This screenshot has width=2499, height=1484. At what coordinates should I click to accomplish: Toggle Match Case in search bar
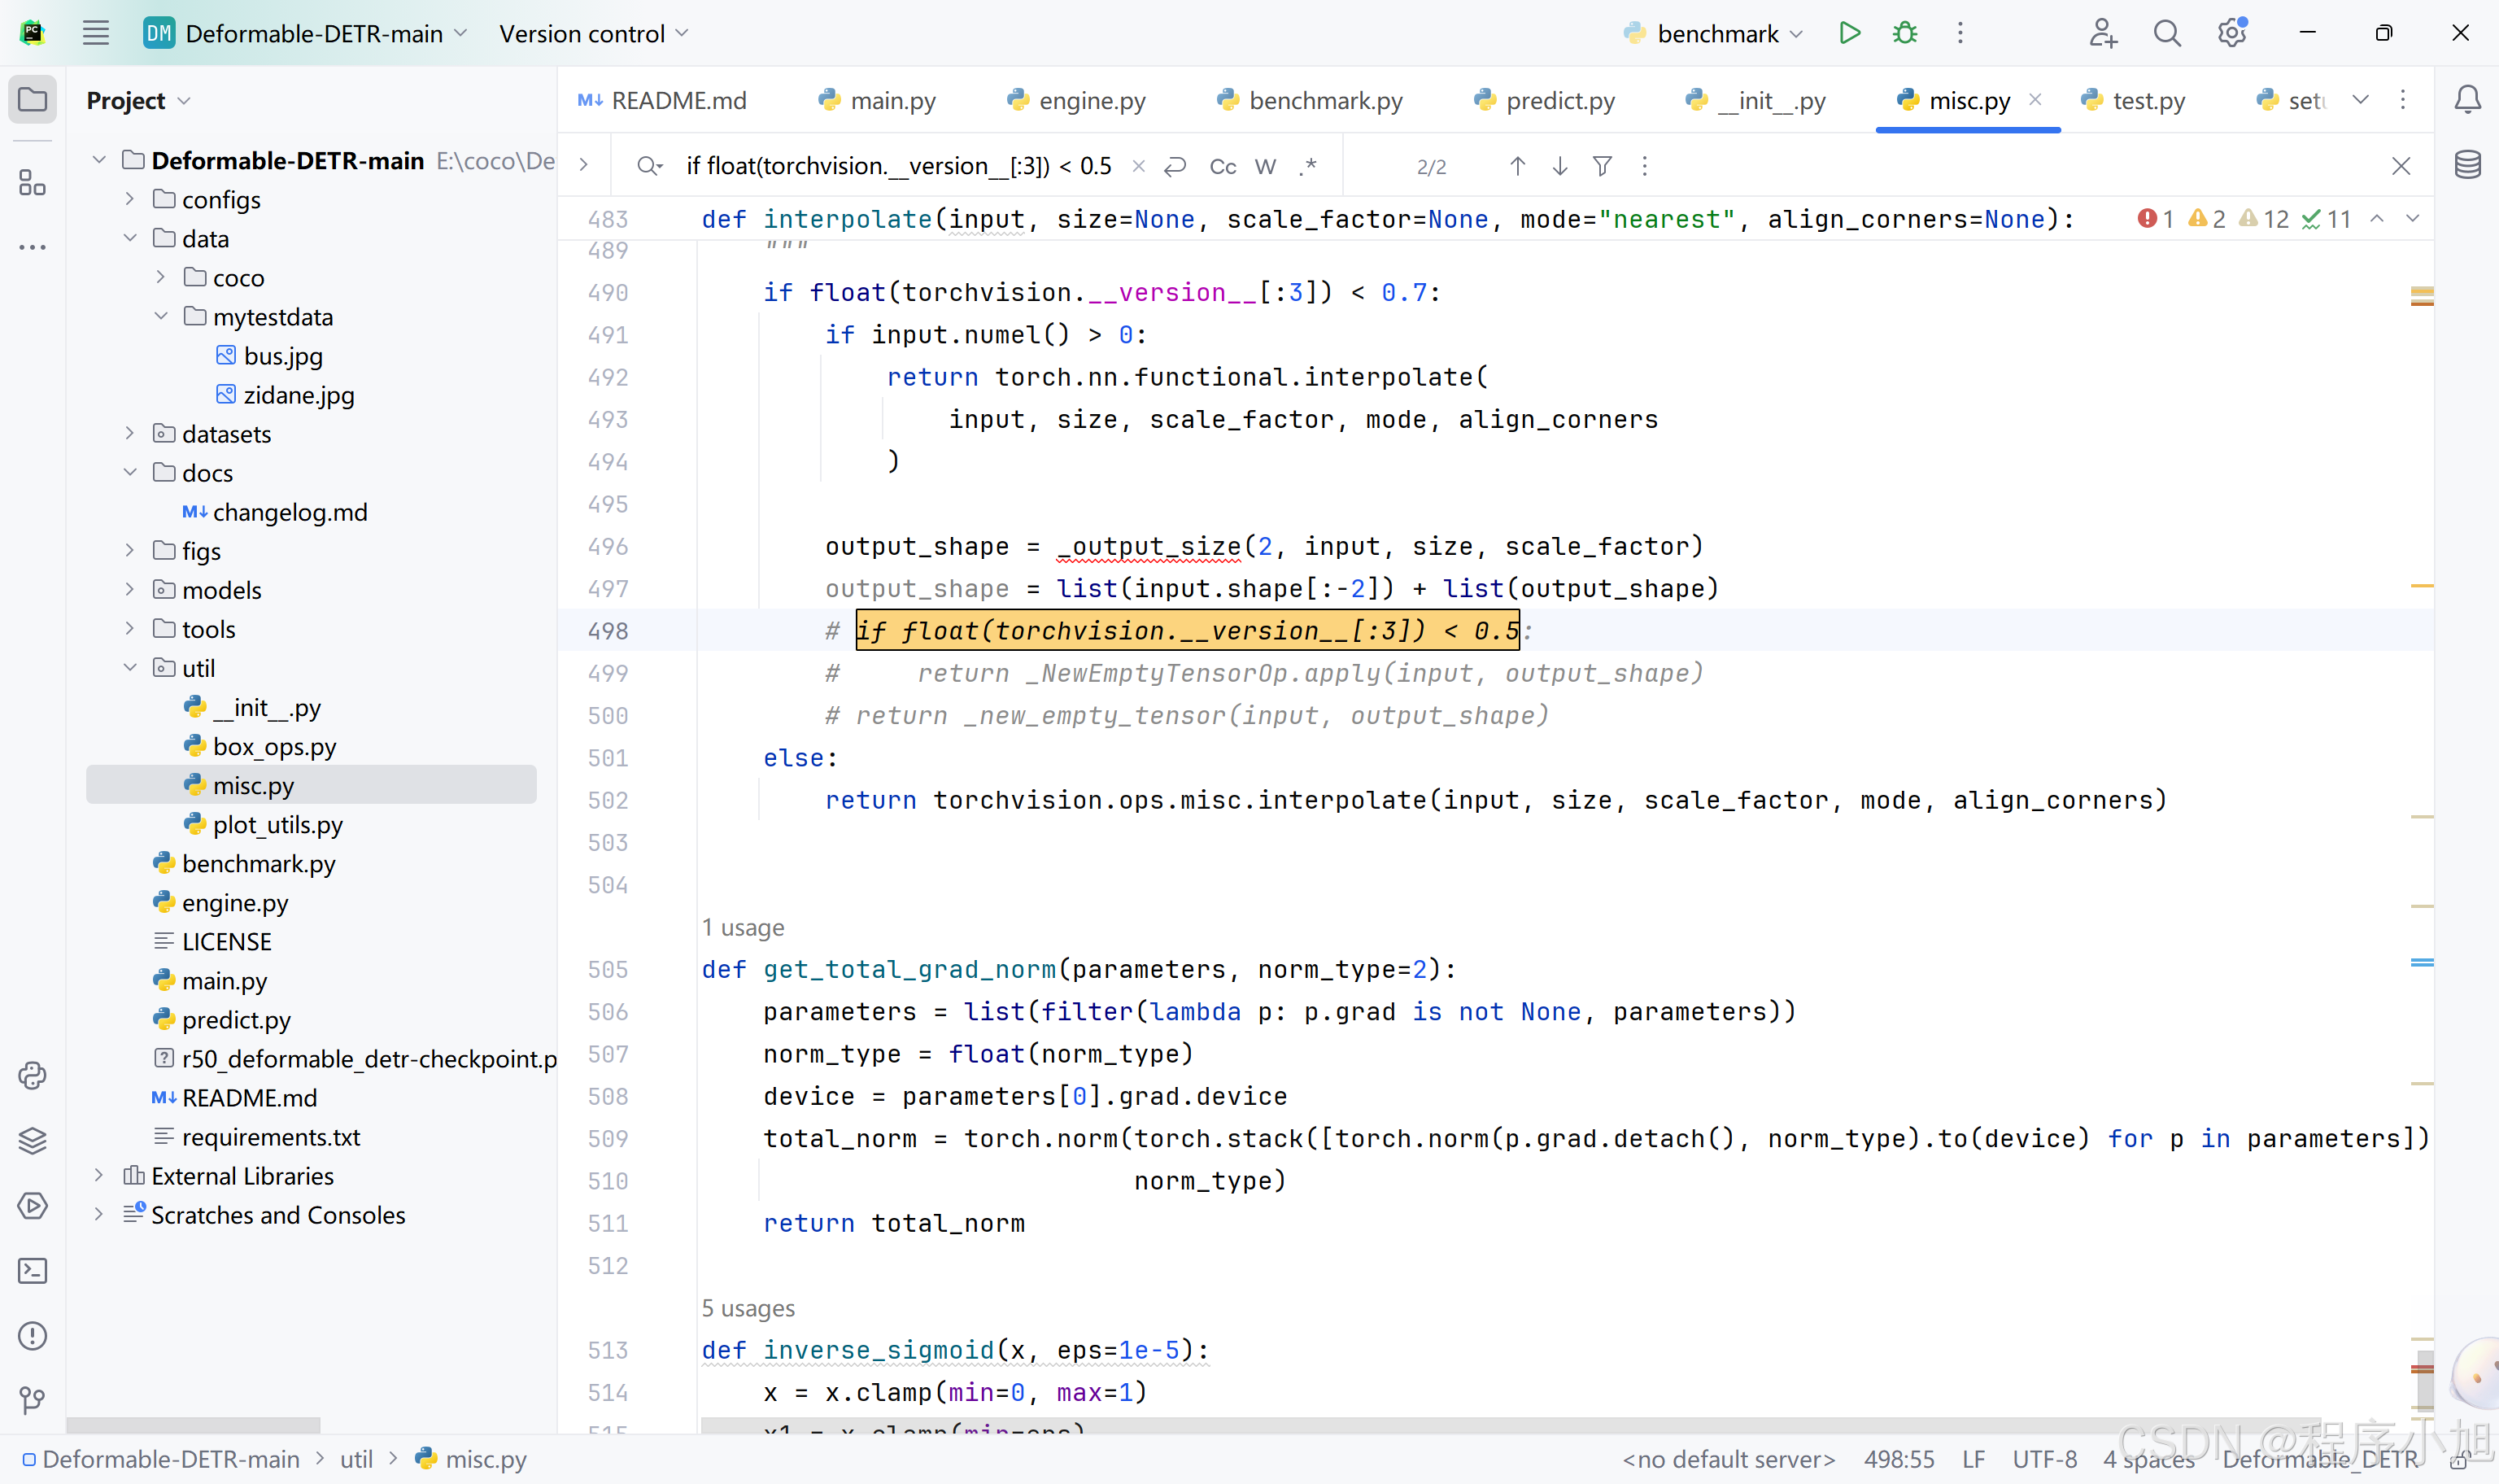point(1223,167)
